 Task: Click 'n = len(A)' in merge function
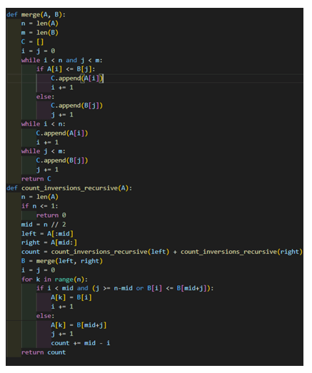(40, 24)
